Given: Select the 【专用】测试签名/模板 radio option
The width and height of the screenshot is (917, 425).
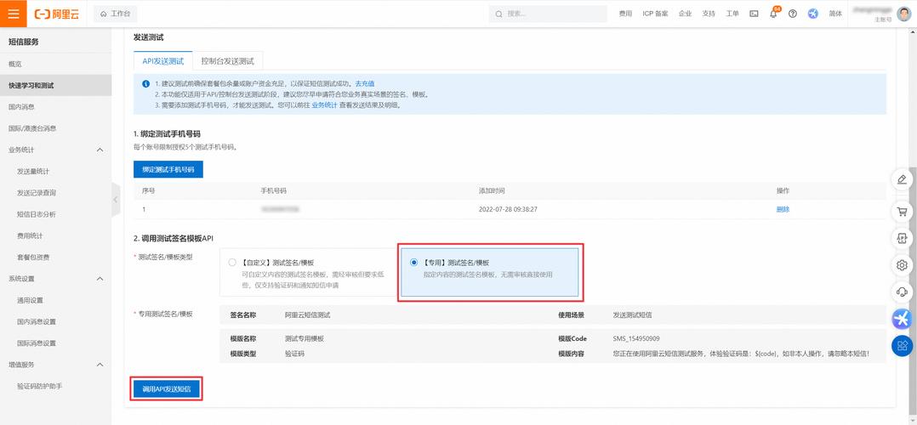Looking at the screenshot, I should tap(414, 263).
